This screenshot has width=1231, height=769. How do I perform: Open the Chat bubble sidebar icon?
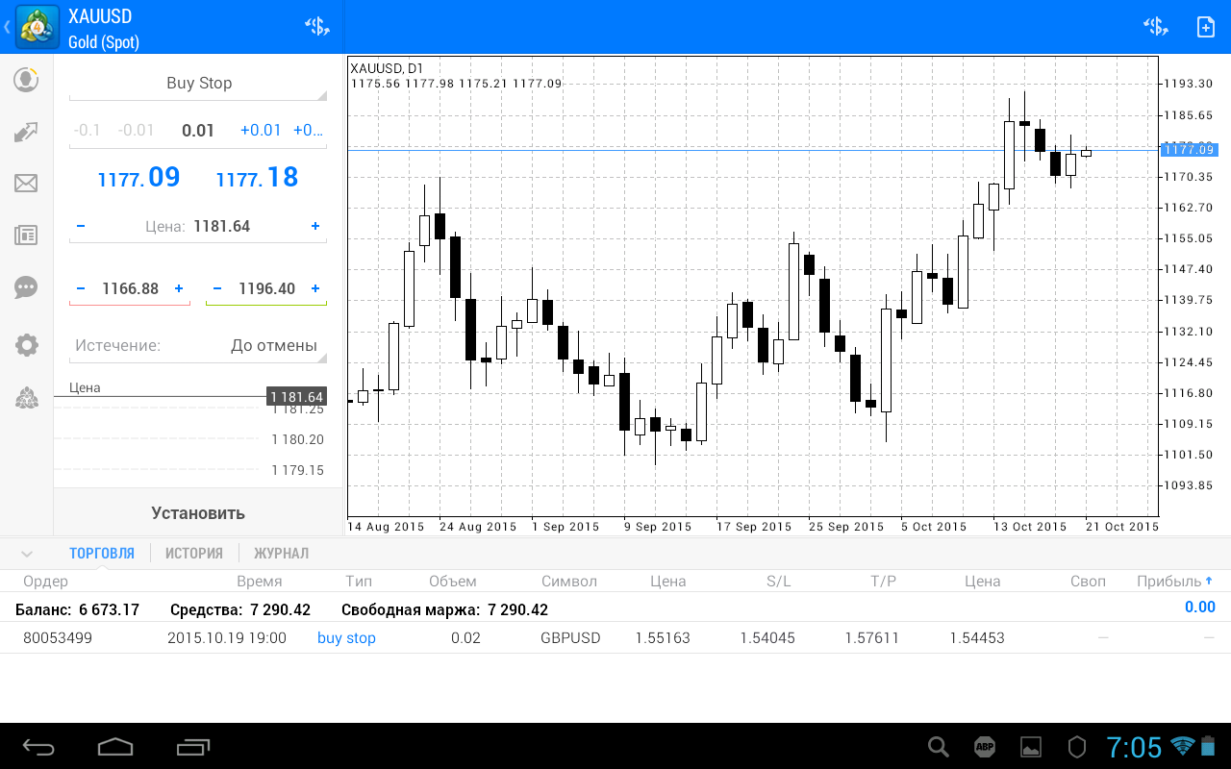[x=26, y=287]
